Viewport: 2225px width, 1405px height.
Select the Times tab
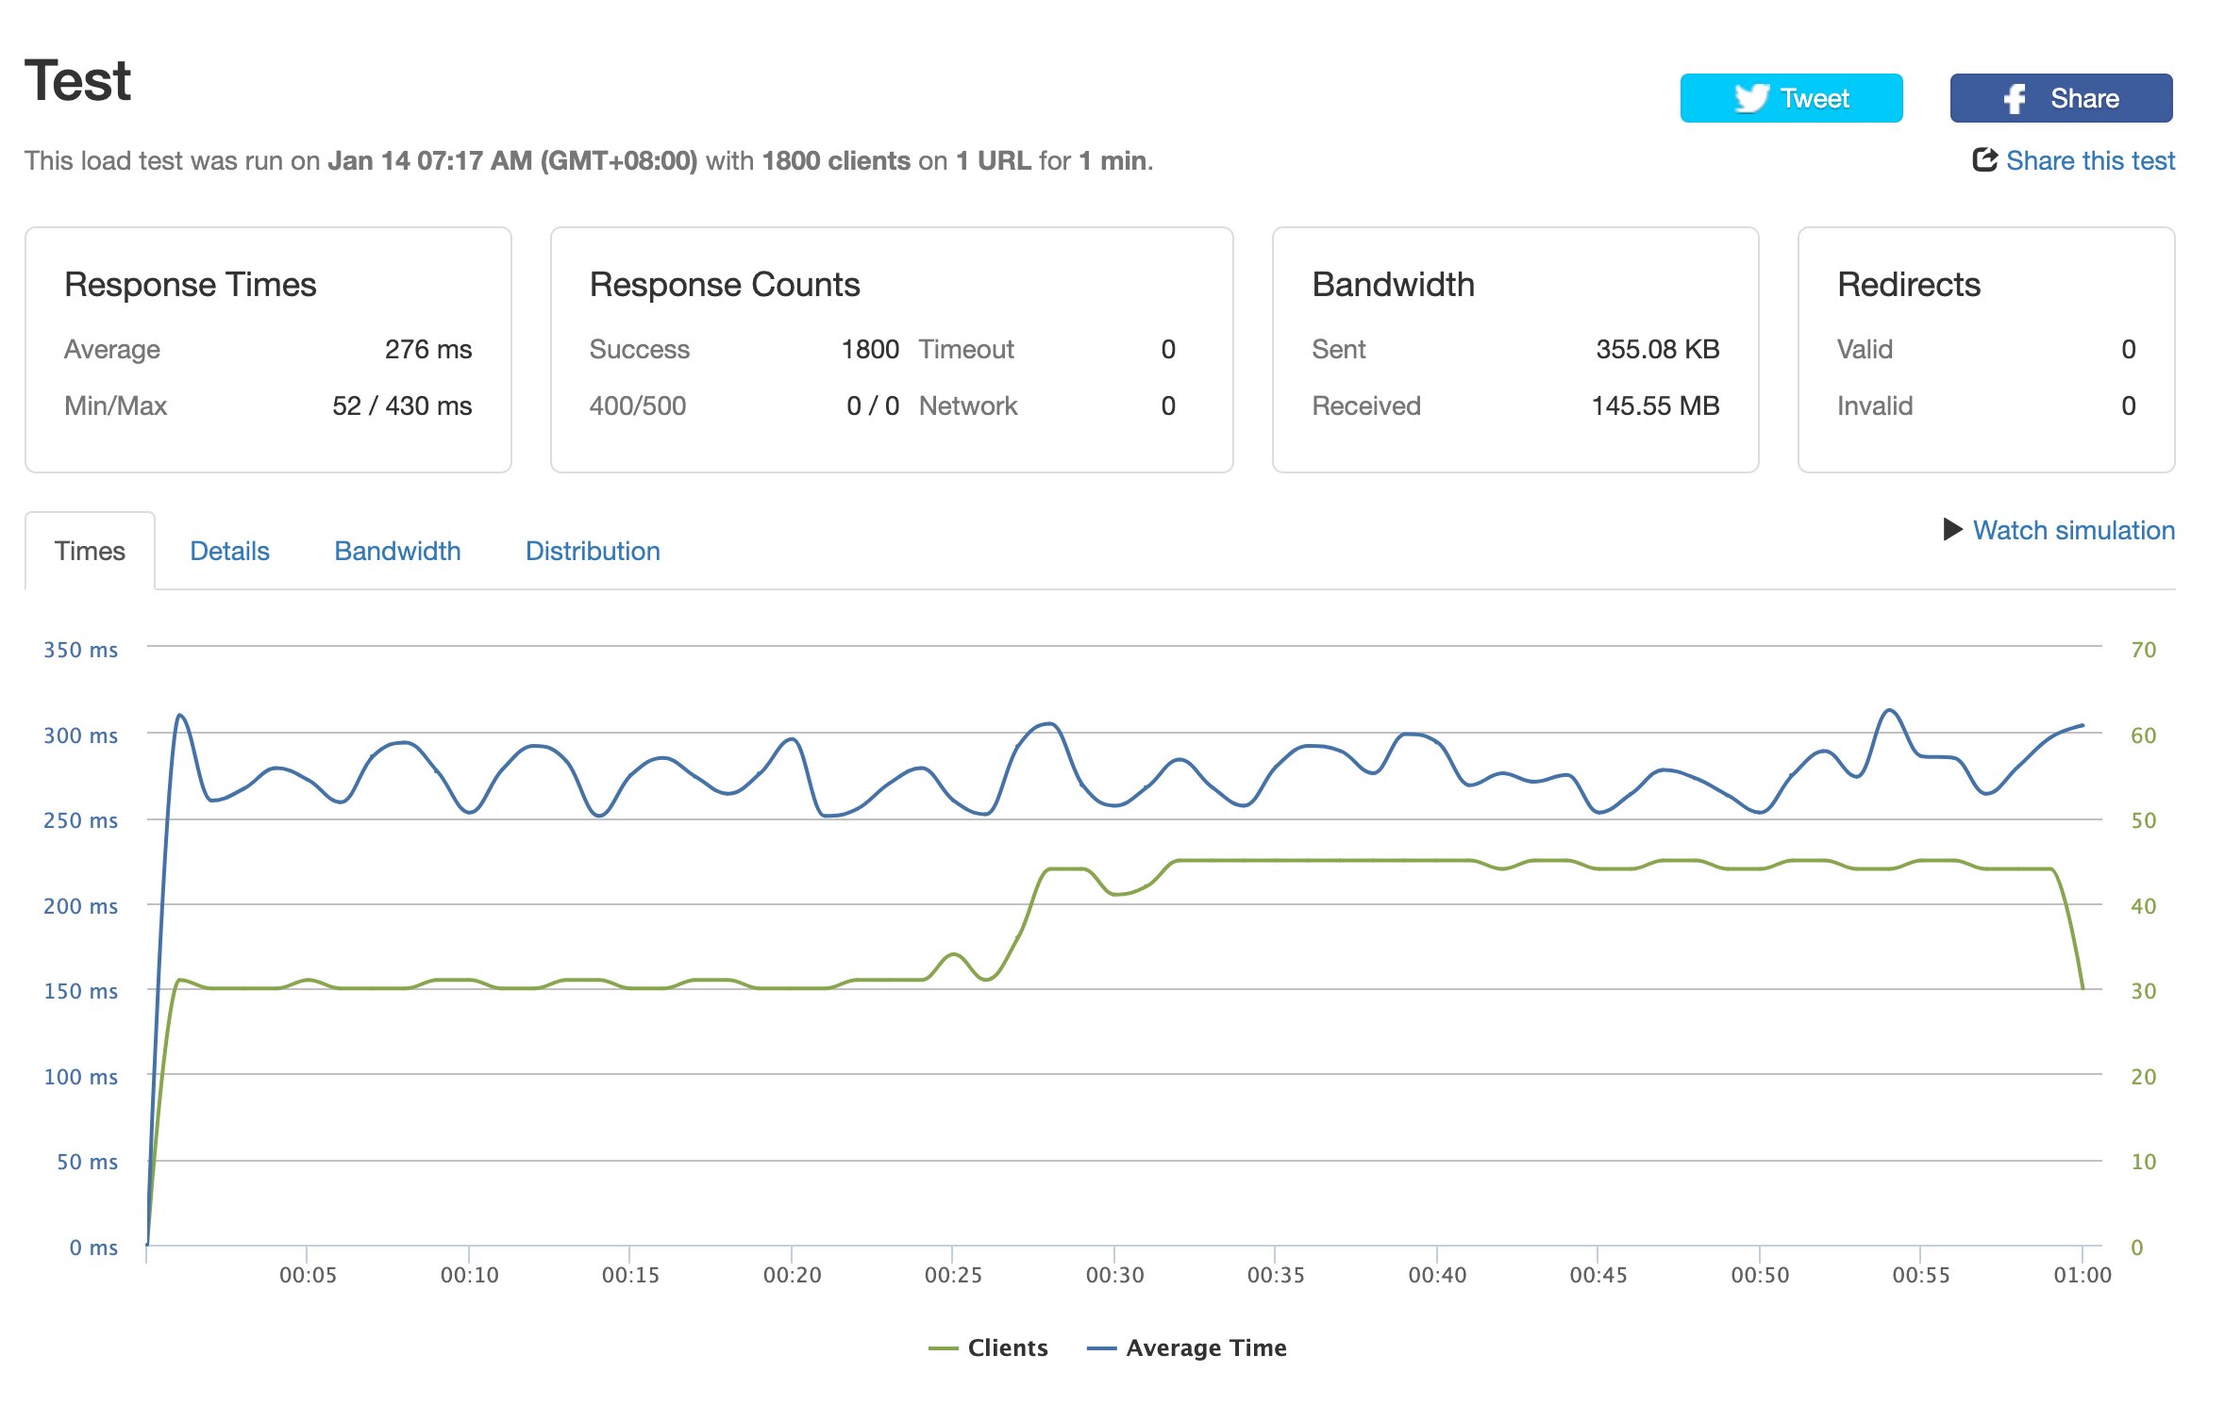(x=90, y=551)
